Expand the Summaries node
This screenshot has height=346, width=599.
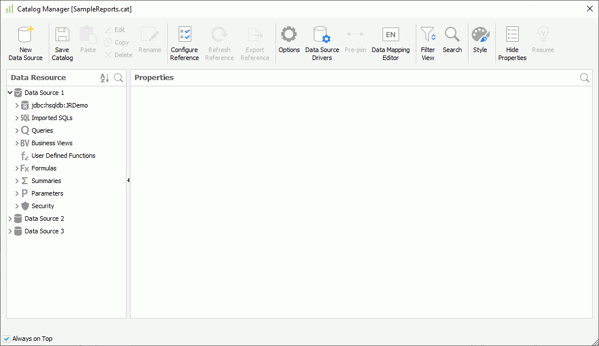(x=17, y=181)
